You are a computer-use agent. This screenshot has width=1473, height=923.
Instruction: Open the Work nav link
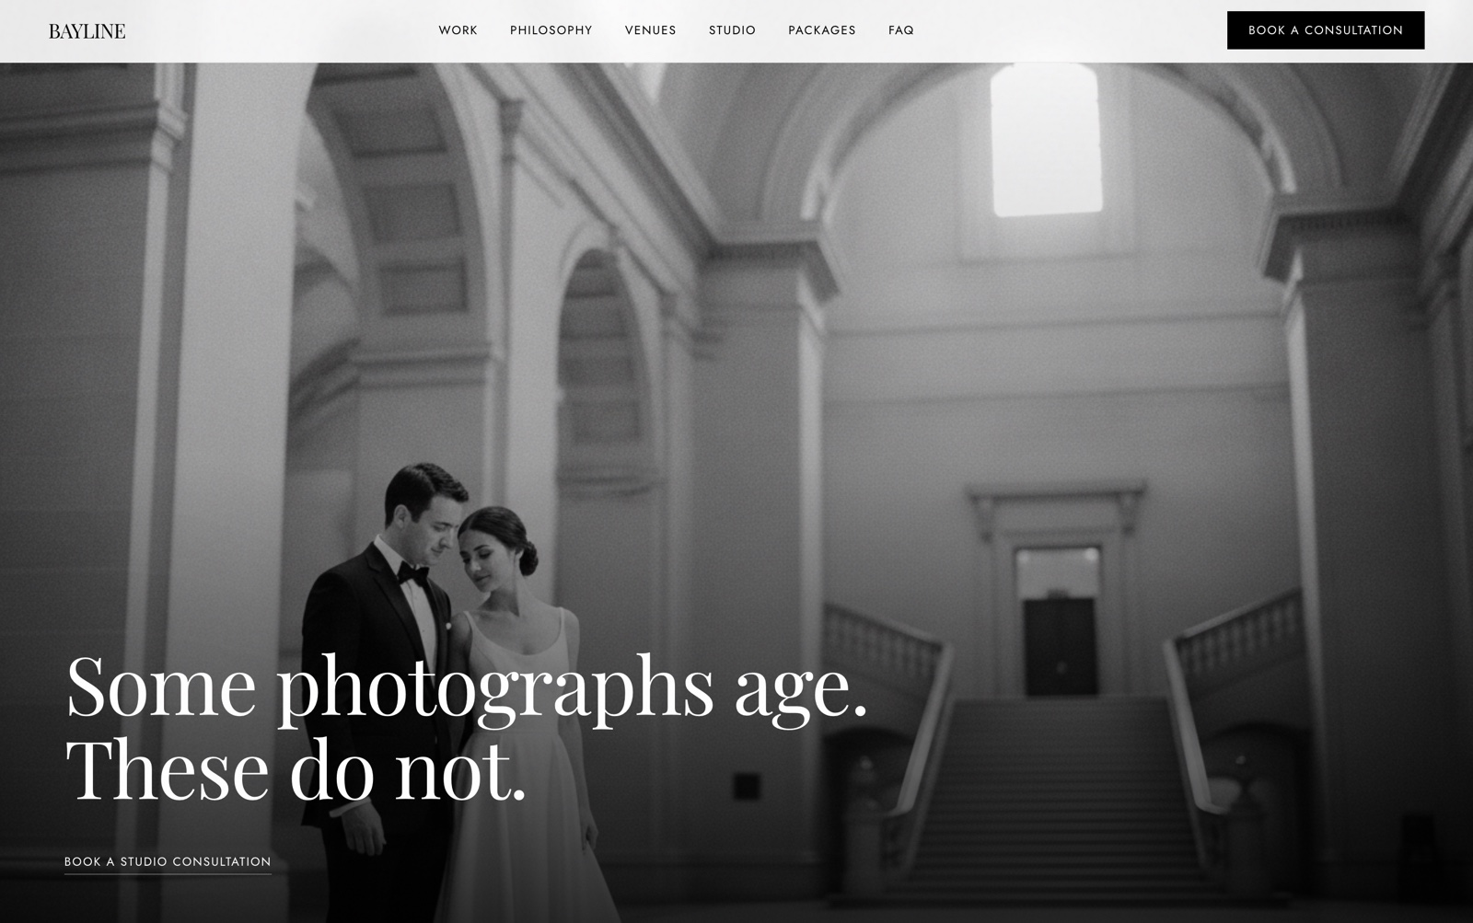(458, 30)
